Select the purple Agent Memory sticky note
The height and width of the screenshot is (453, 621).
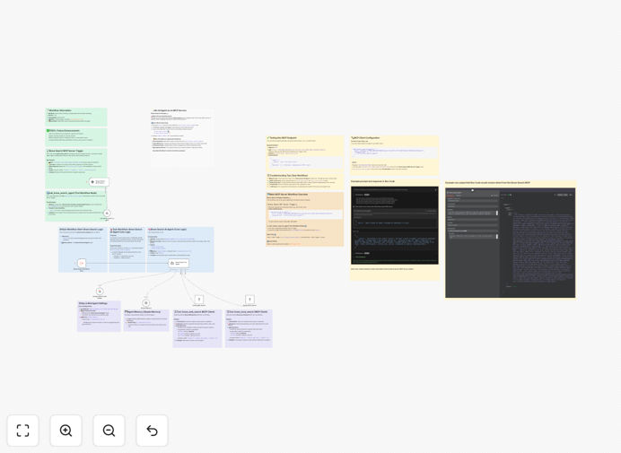tap(146, 320)
